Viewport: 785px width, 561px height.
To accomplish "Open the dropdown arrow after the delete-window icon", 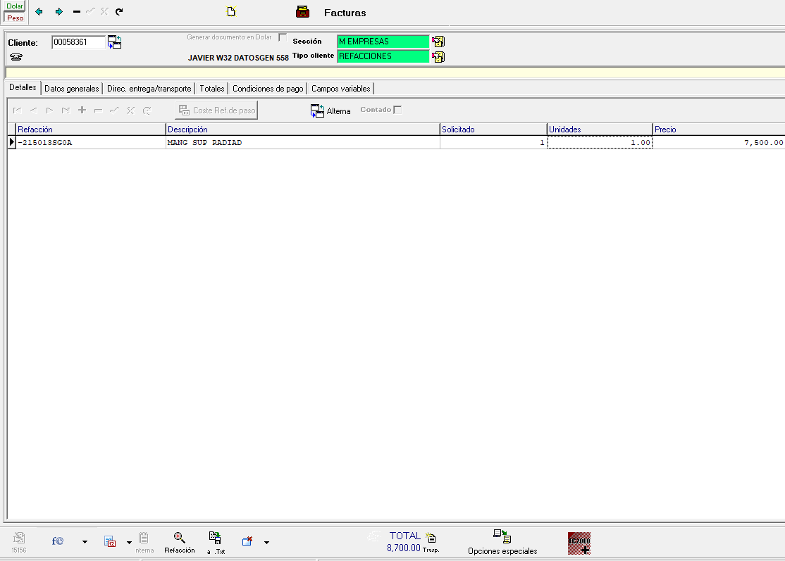I will [266, 542].
